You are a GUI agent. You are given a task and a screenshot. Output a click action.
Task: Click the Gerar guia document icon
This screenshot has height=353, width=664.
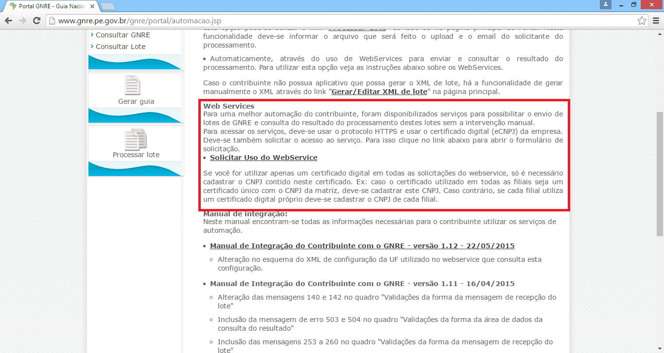click(133, 85)
